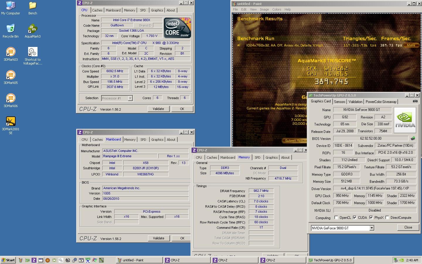Screen dimensions: 422x264
Task: Select the AquaMark3 desktop shortcut
Action: (x=33, y=31)
